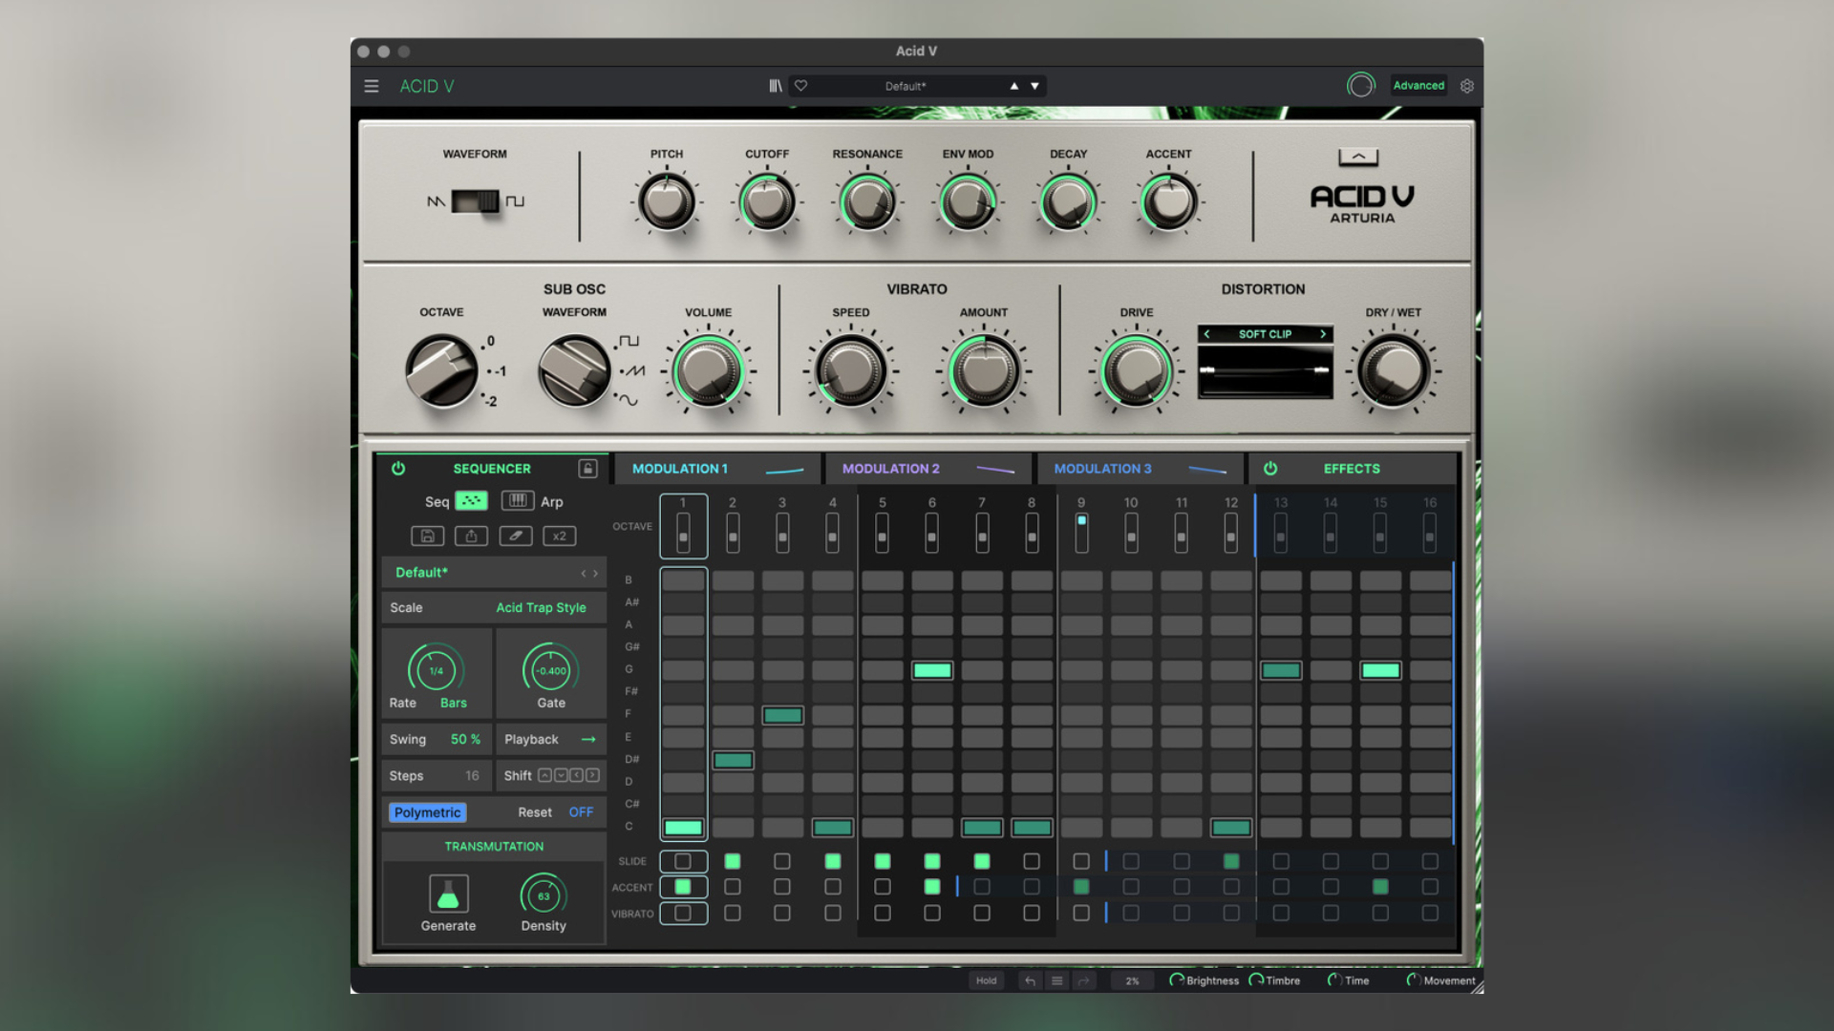Open the preset dropdown arrow

pyautogui.click(x=1034, y=85)
